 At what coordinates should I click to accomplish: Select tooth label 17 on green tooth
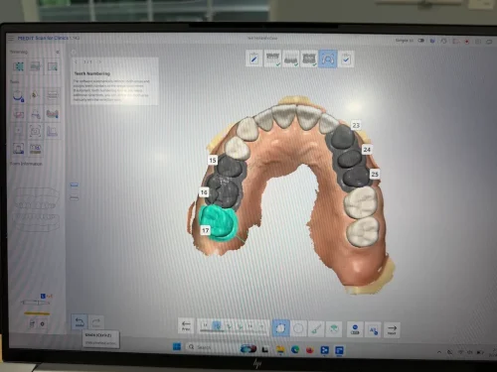[206, 230]
